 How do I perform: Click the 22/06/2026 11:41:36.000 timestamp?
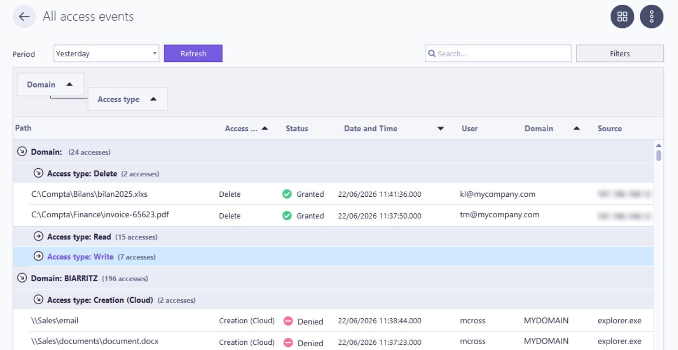click(380, 194)
